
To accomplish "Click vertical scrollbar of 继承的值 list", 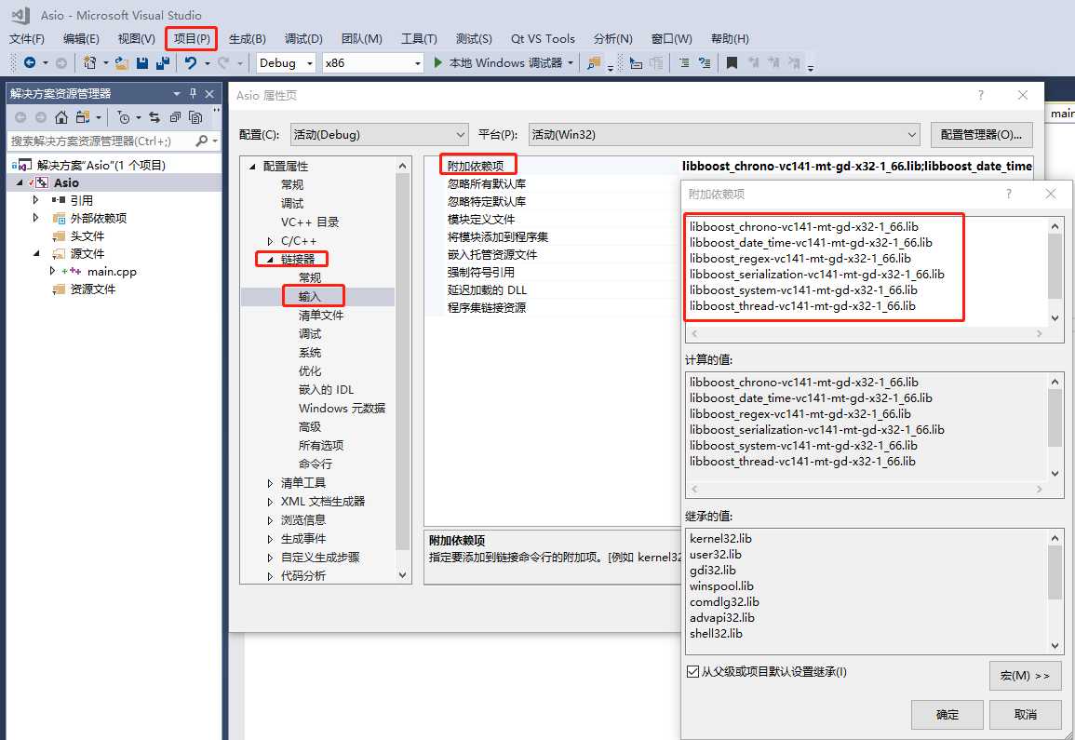I will point(1055,591).
